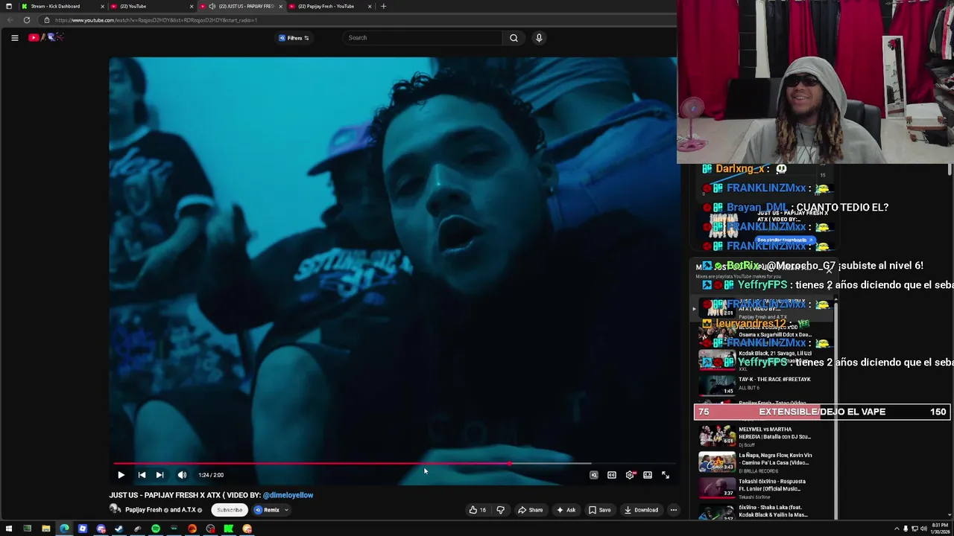The height and width of the screenshot is (536, 954).
Task: Click the IQ icon in player controls
Action: (594, 475)
